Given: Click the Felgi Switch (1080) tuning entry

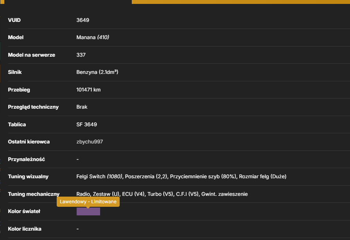Looking at the screenshot, I should click(x=99, y=176).
